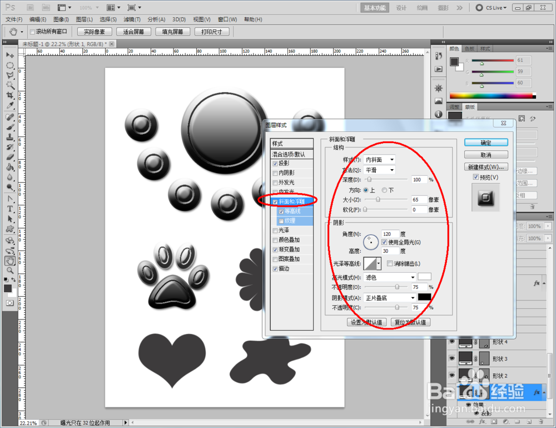Click the 新建样式(W)... button
This screenshot has height=428, width=556.
(486, 167)
